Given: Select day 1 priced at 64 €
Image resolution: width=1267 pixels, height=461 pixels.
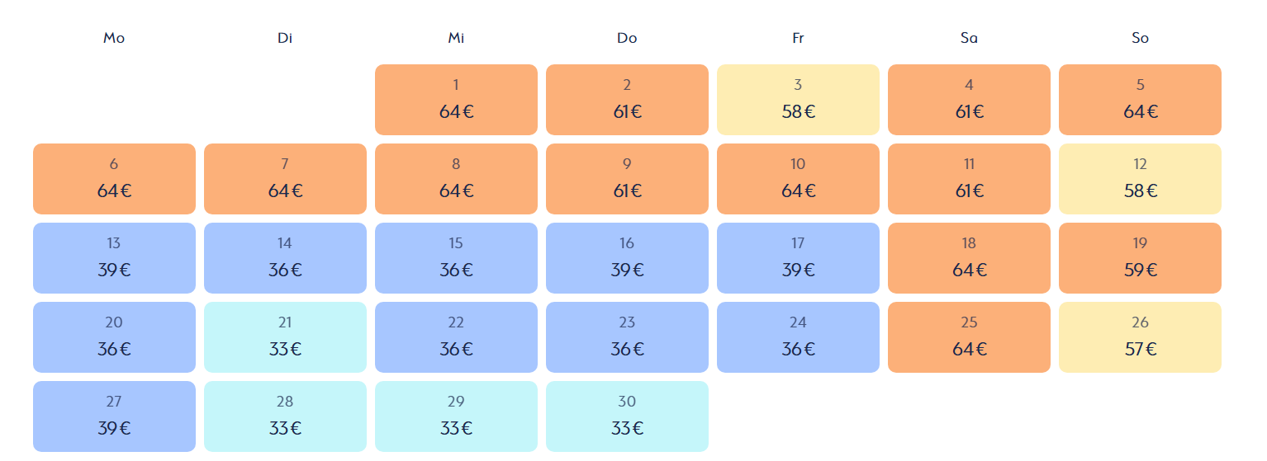Looking at the screenshot, I should click(x=456, y=100).
